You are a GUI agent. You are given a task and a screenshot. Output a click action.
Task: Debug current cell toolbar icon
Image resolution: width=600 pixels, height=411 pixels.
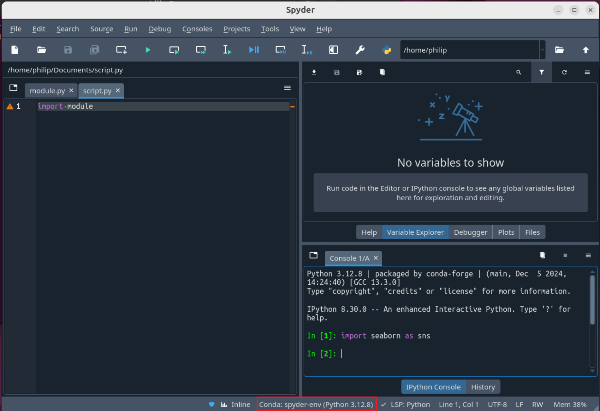click(x=280, y=50)
